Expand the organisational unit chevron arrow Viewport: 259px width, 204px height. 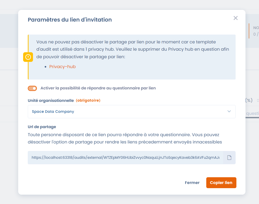(x=229, y=111)
